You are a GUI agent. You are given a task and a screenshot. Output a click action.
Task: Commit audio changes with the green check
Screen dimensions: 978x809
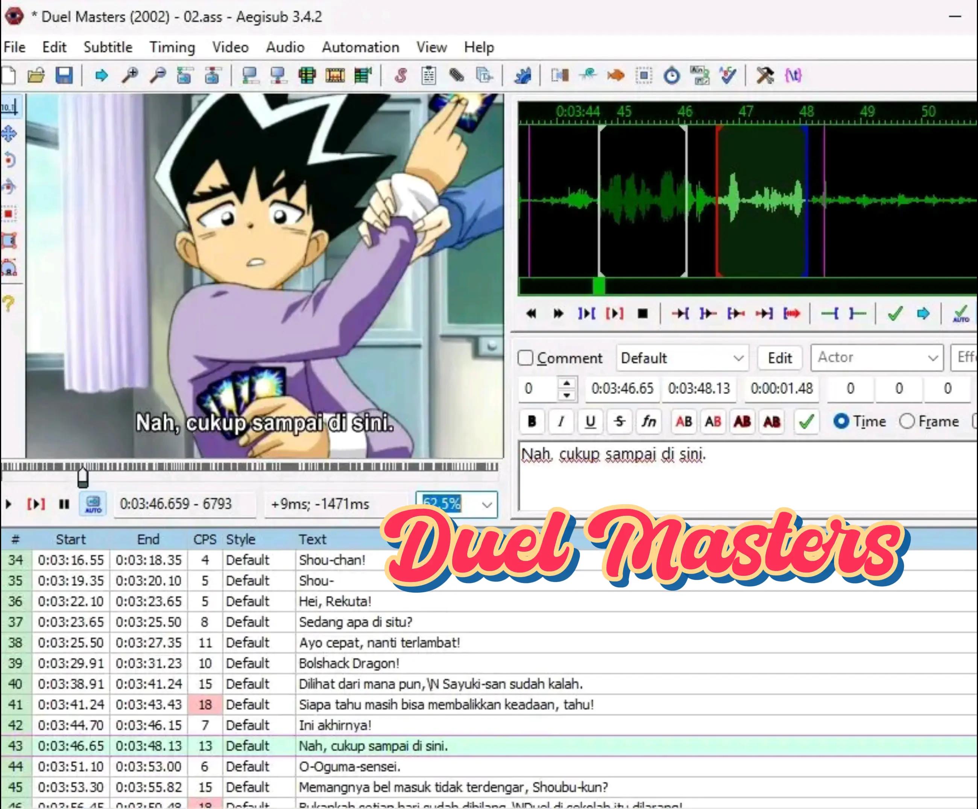click(895, 314)
